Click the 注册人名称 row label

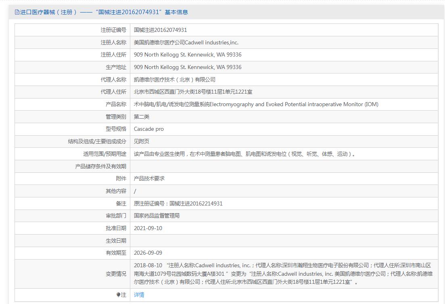[x=113, y=42]
